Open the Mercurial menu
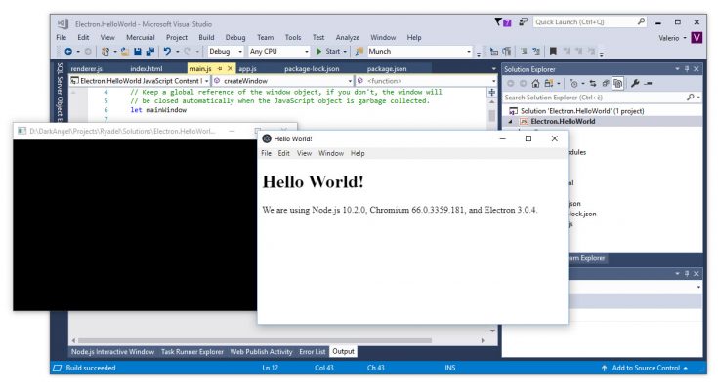This screenshot has height=390, width=718. [140, 37]
